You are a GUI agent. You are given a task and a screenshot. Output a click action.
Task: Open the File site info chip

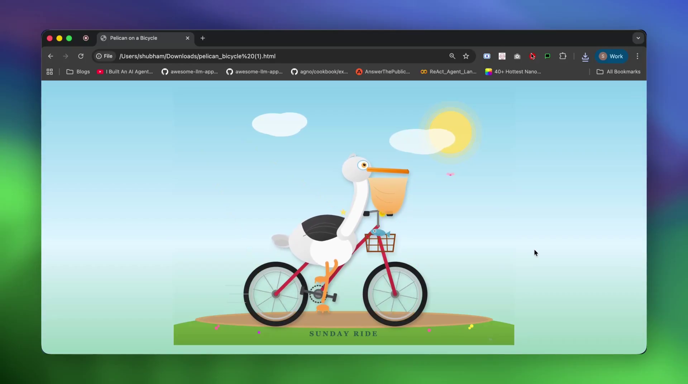[x=104, y=56]
